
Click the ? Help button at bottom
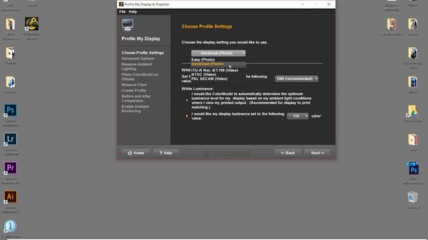coord(166,153)
